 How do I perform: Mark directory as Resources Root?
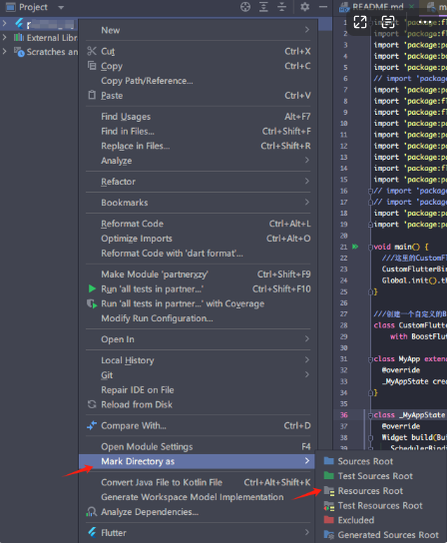point(382,491)
